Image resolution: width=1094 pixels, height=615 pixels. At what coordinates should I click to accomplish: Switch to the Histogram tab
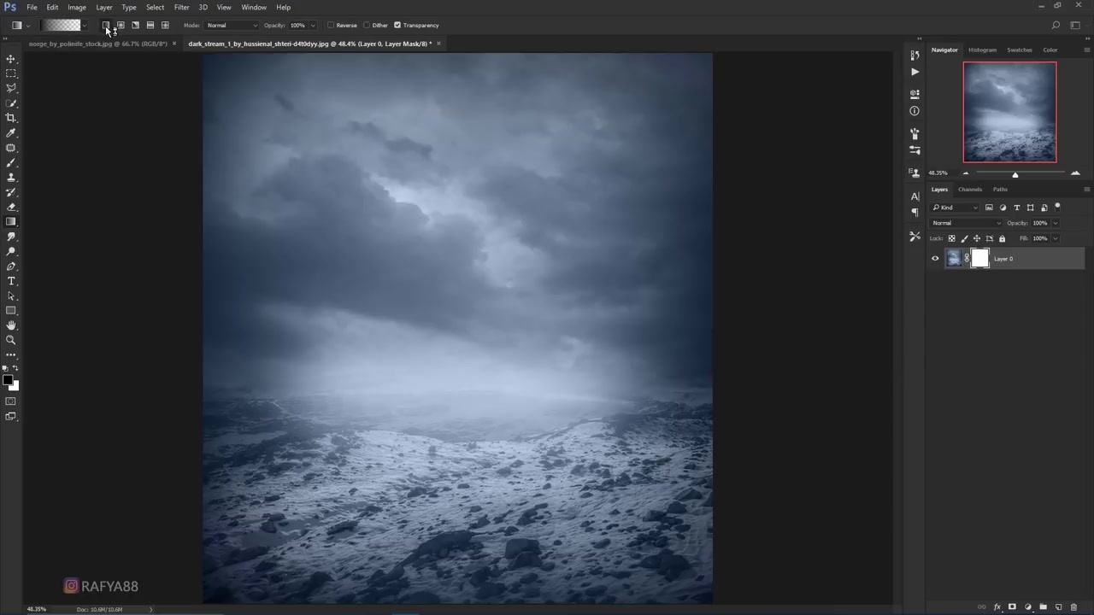(982, 50)
